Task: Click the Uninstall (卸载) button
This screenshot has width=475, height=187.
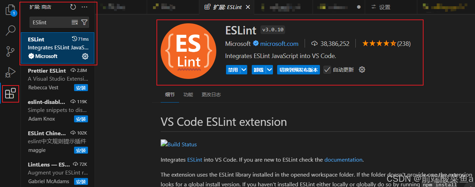Action: [259, 70]
